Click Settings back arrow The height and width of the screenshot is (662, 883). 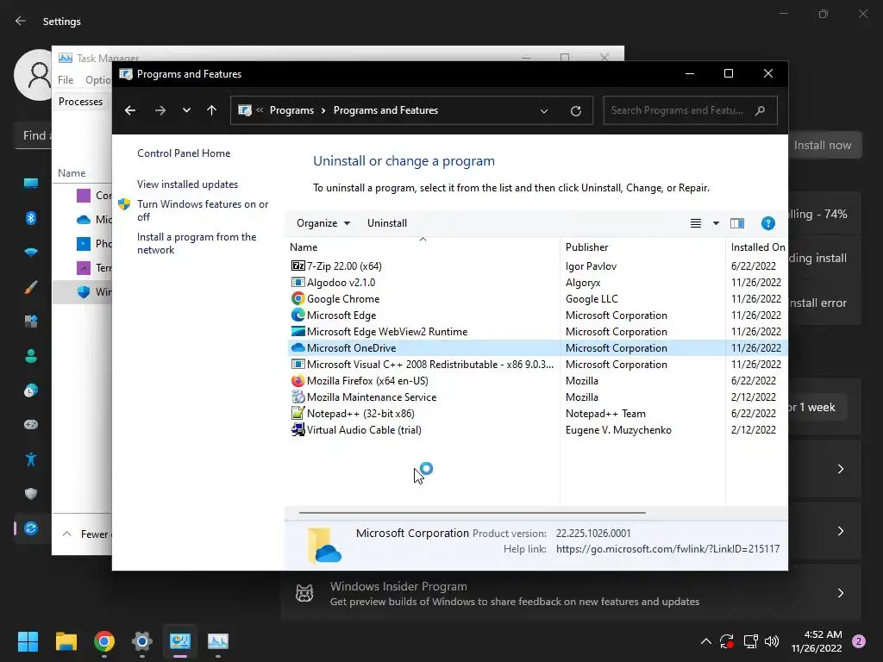pos(21,21)
